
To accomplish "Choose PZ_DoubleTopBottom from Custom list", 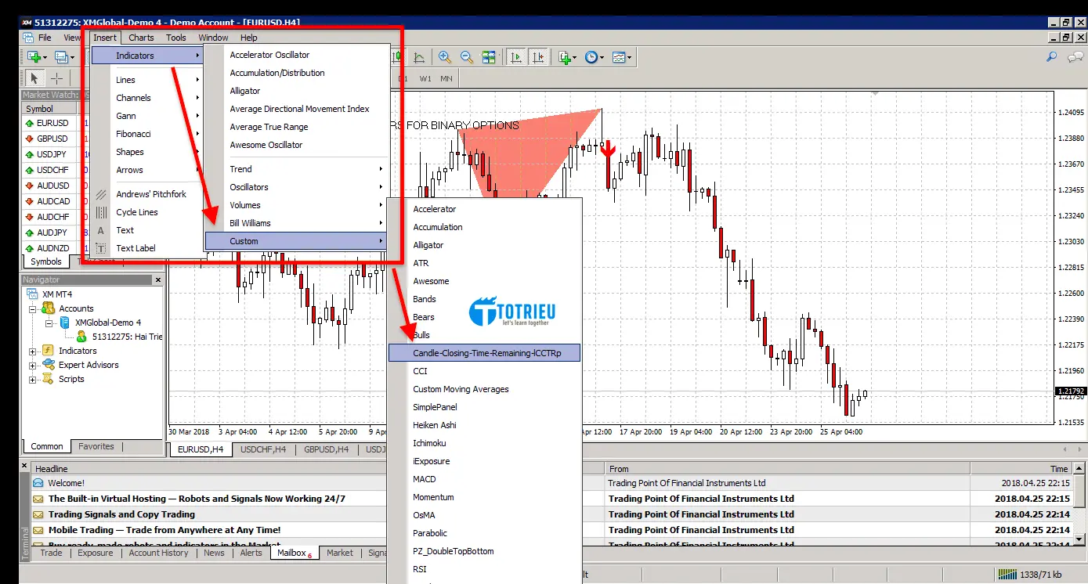I will point(485,551).
